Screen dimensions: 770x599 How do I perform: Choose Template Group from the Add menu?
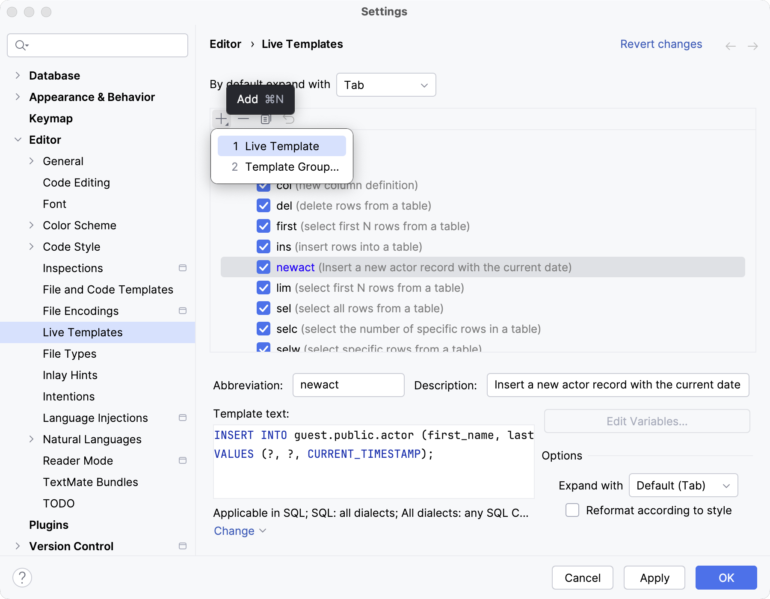pos(284,167)
